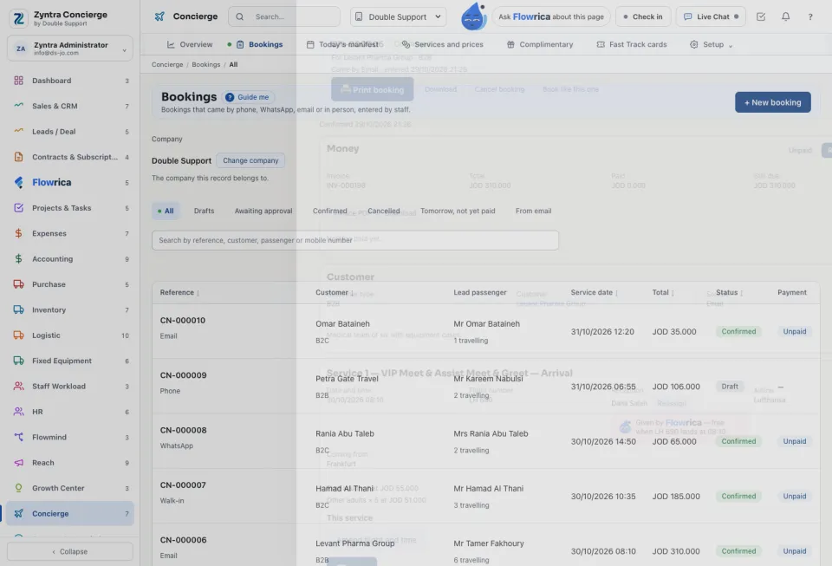Open Logistic icon in sidebar

18,335
